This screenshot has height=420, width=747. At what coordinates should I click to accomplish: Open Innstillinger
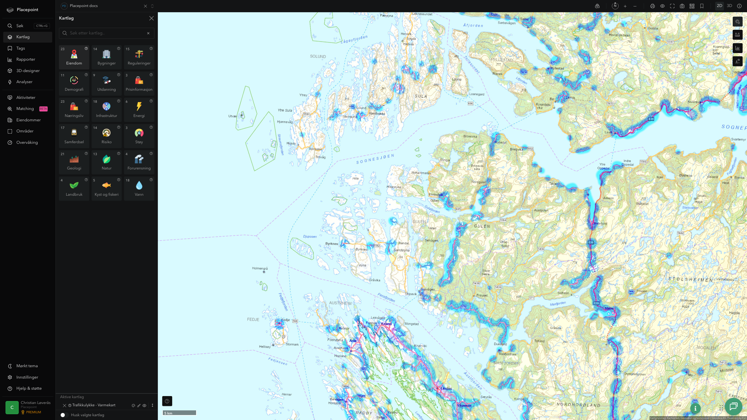(x=27, y=377)
